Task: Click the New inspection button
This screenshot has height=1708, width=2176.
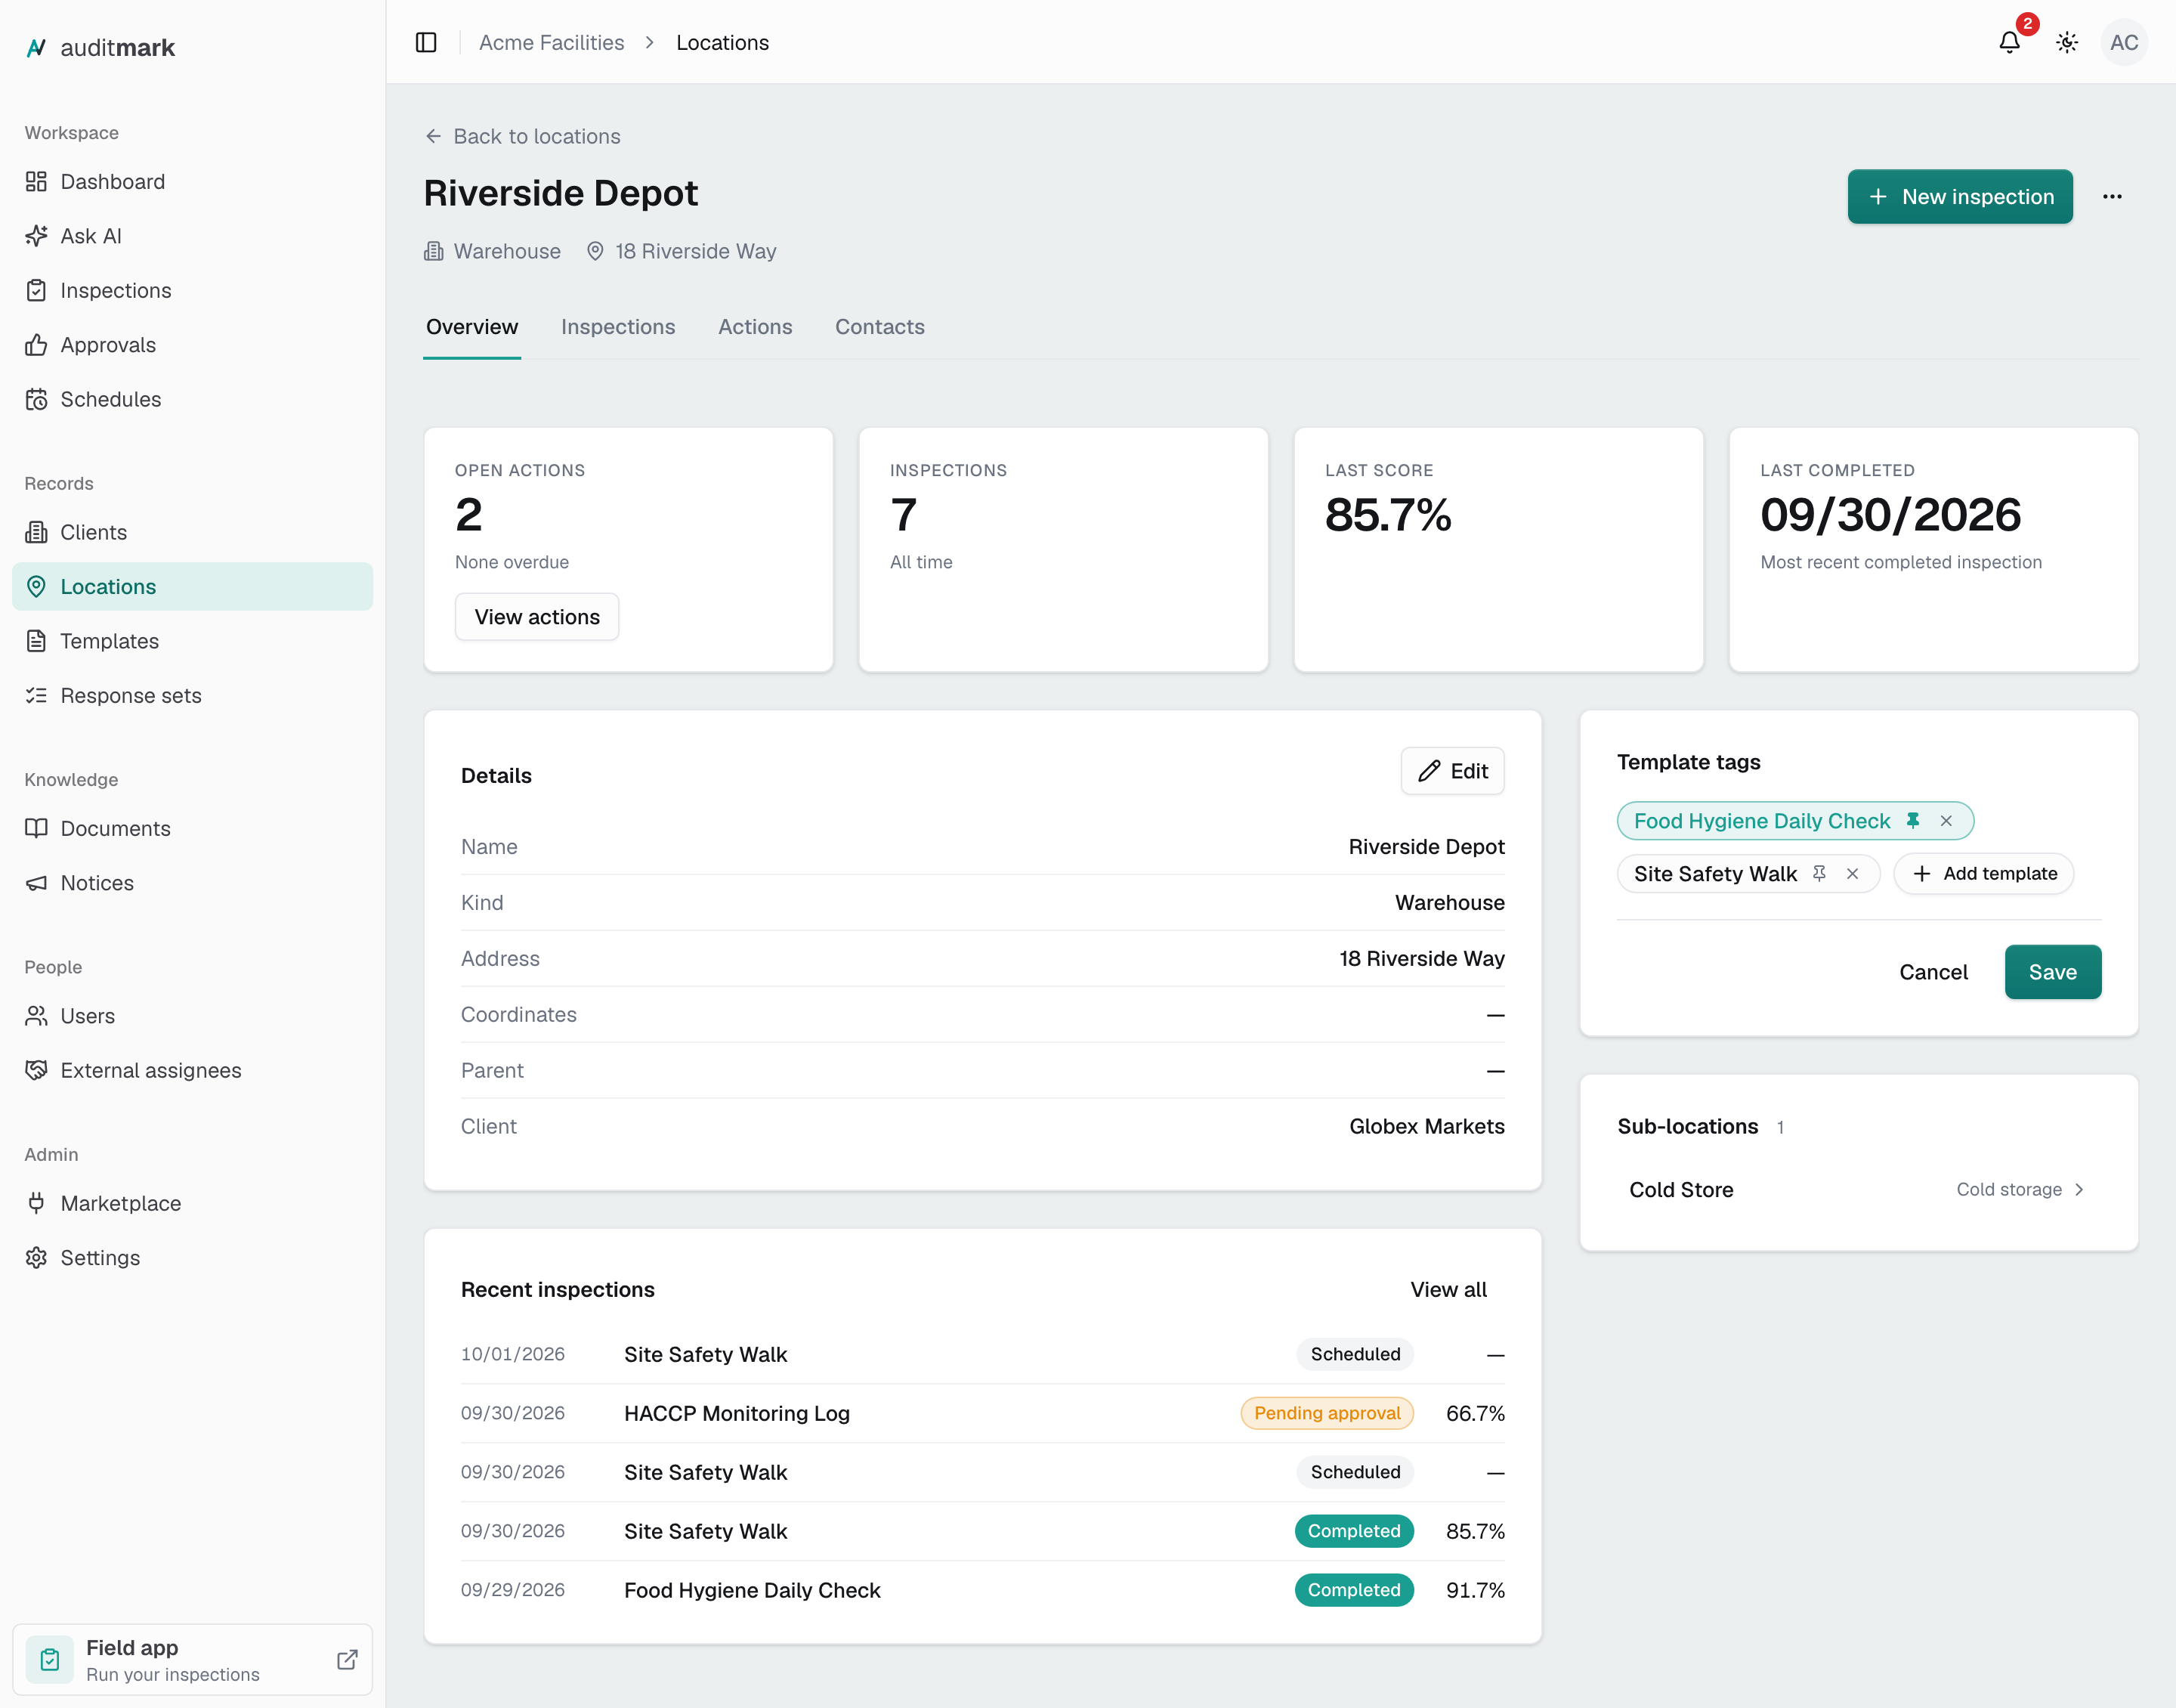Action: [1959, 197]
